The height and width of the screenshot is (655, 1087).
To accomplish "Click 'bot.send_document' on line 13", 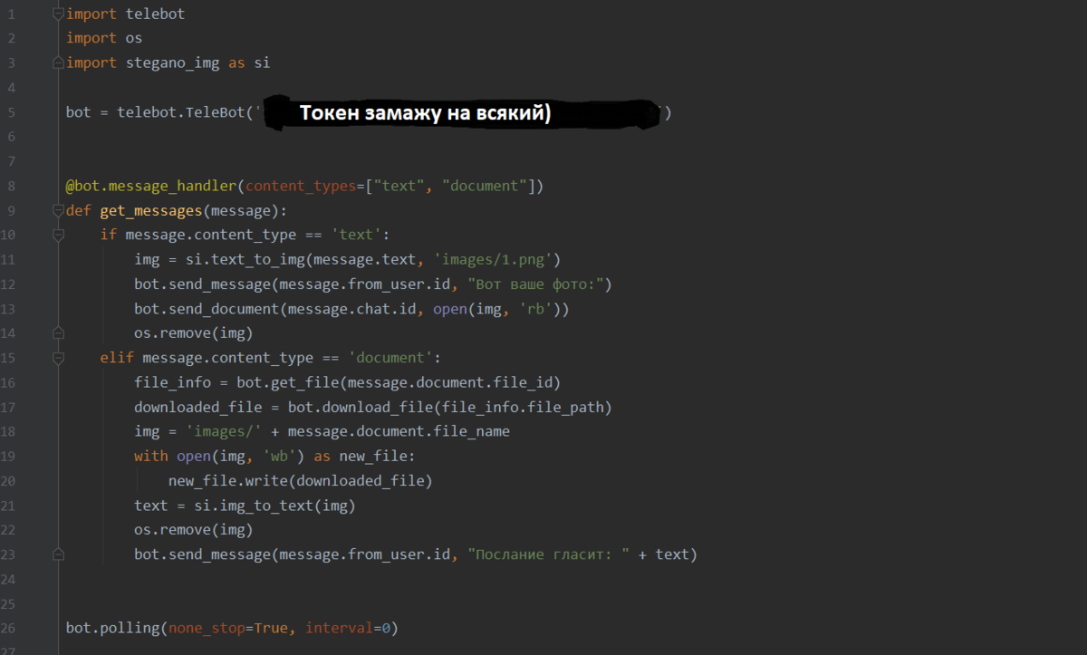I will (x=207, y=308).
